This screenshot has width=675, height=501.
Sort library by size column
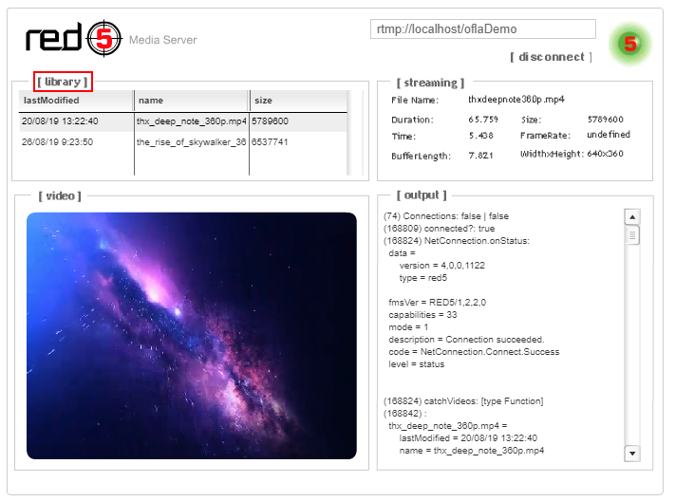pyautogui.click(x=298, y=101)
